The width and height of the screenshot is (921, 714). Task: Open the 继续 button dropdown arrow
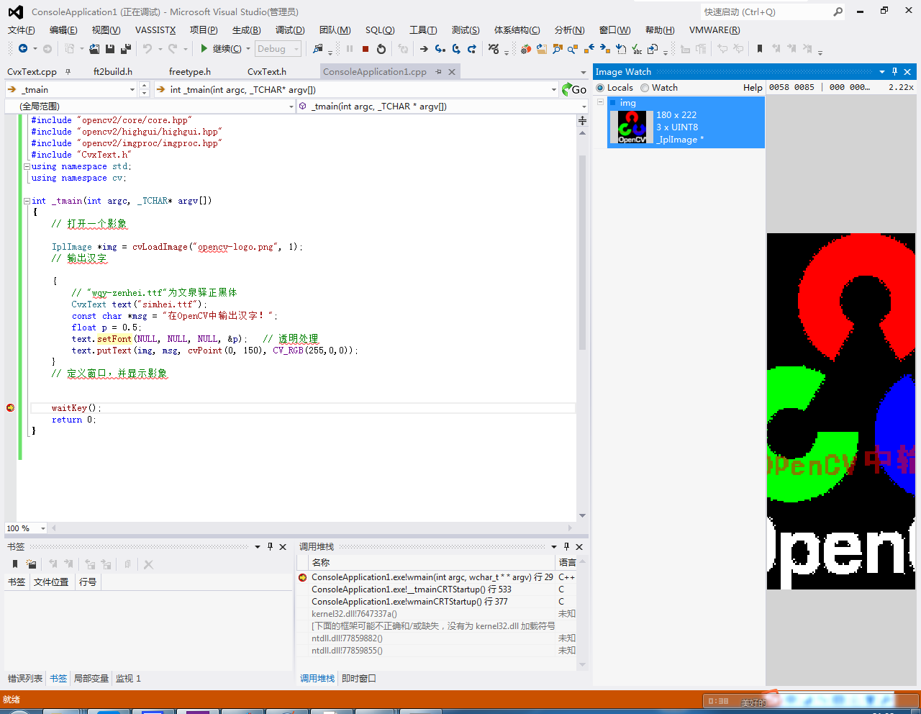248,49
